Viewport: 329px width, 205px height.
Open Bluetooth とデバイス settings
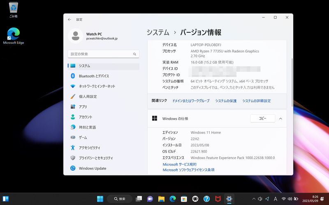tap(104, 76)
